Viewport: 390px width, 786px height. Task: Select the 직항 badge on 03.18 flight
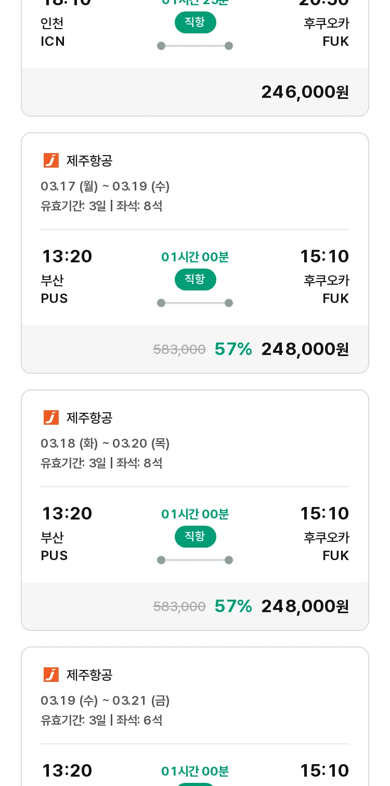coord(195,537)
